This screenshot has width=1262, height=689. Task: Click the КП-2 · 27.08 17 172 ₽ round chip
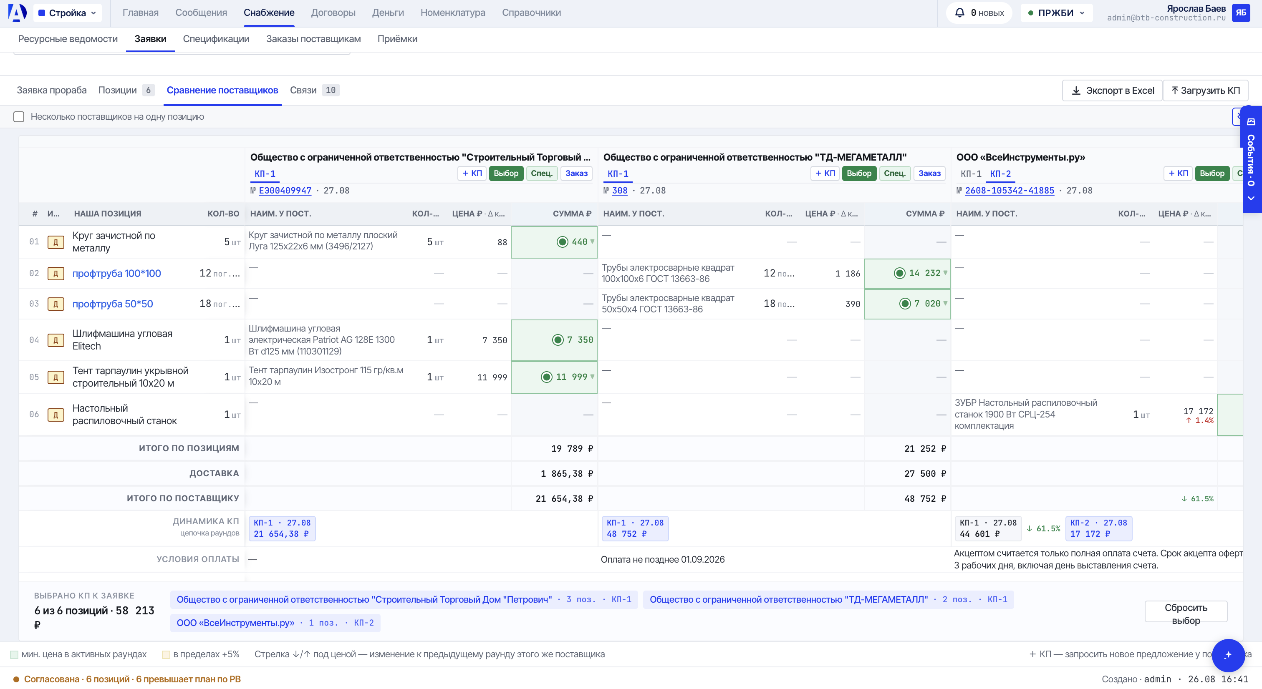coord(1098,529)
